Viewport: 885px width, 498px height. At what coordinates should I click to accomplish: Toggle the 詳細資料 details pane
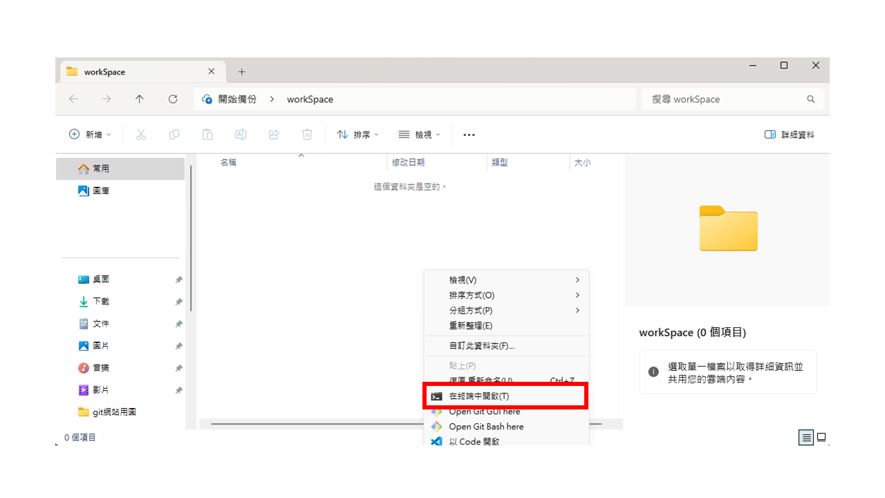point(790,135)
